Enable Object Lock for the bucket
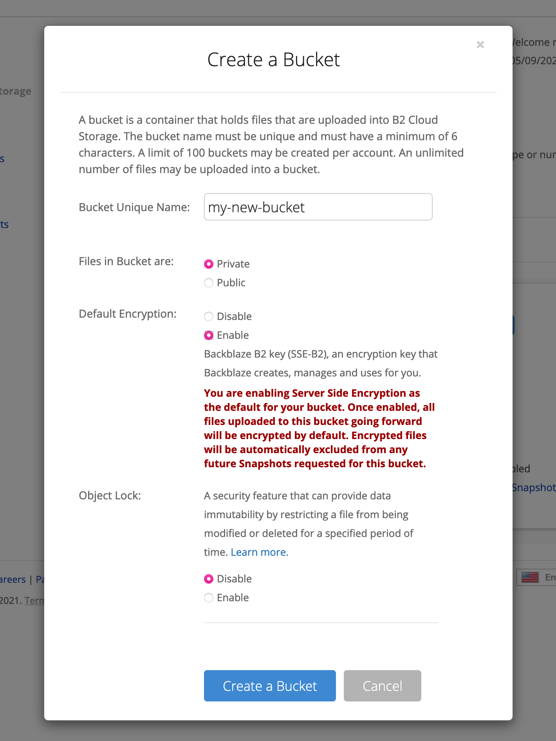This screenshot has width=556, height=741. click(x=209, y=598)
